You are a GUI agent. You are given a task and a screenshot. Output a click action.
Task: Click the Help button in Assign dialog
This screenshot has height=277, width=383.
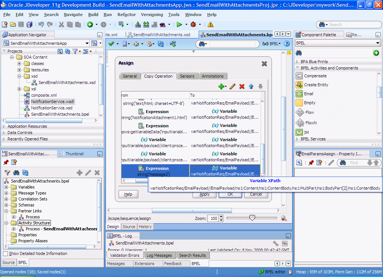tap(128, 194)
